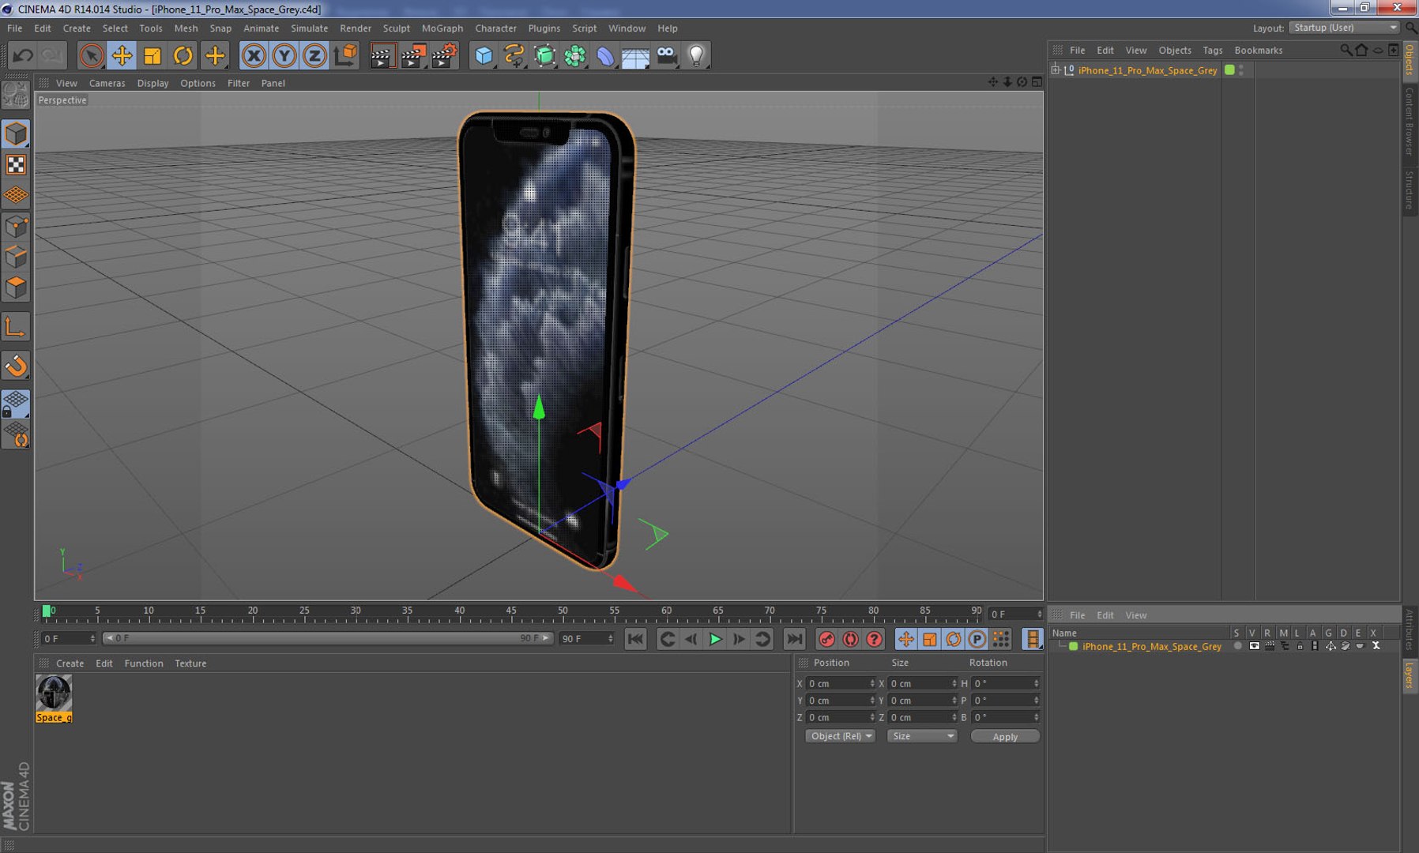This screenshot has width=1419, height=853.
Task: Open the deformer objects icon
Action: [x=605, y=55]
